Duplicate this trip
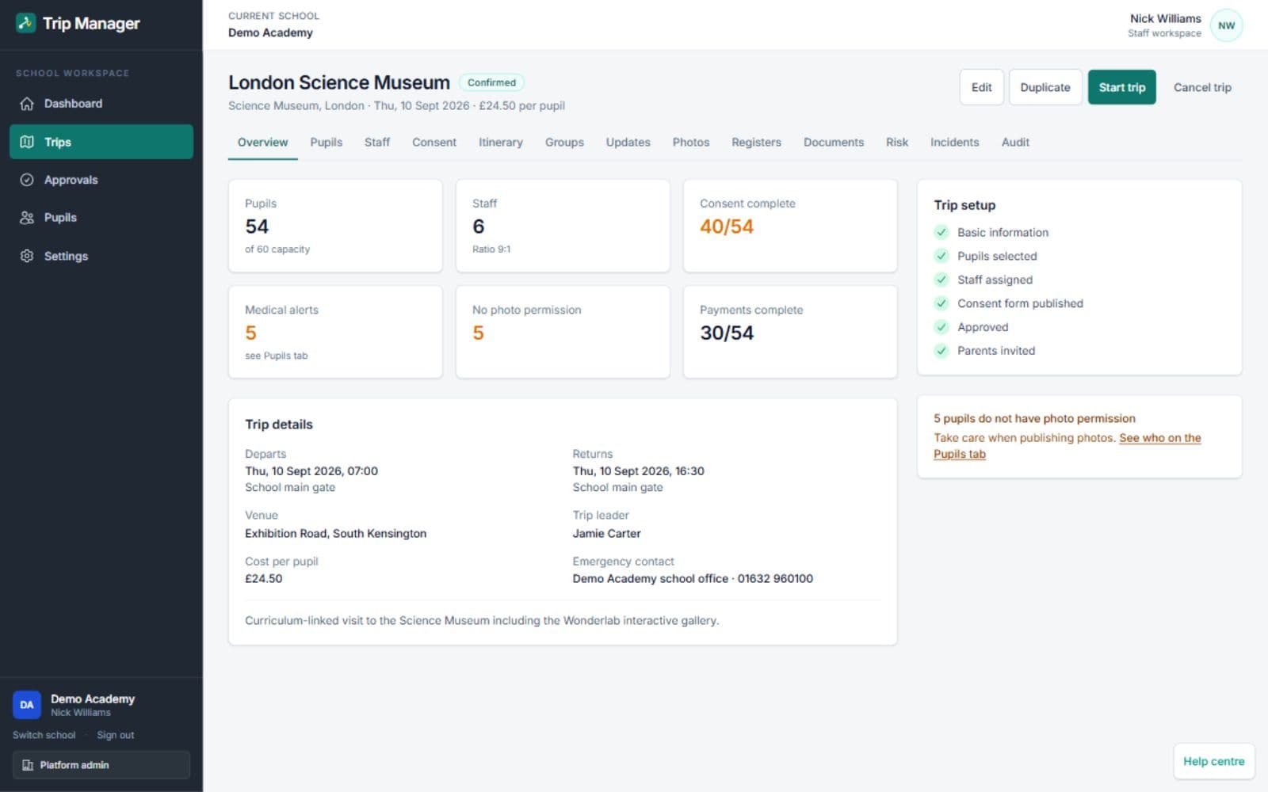 (1045, 87)
